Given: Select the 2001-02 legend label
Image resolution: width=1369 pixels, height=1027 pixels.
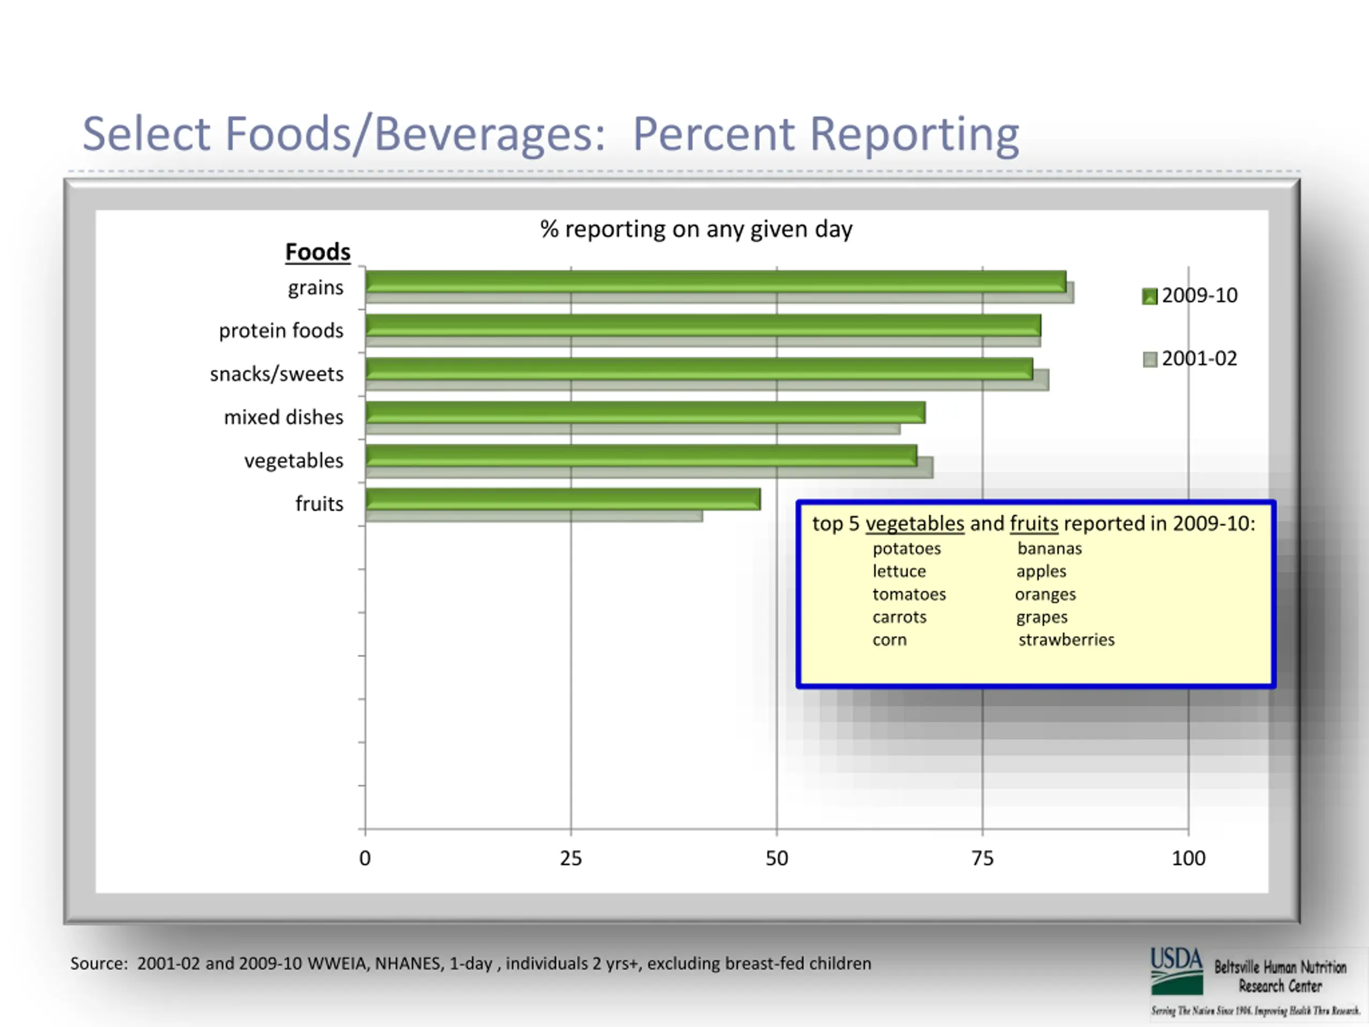Looking at the screenshot, I should click(x=1199, y=358).
